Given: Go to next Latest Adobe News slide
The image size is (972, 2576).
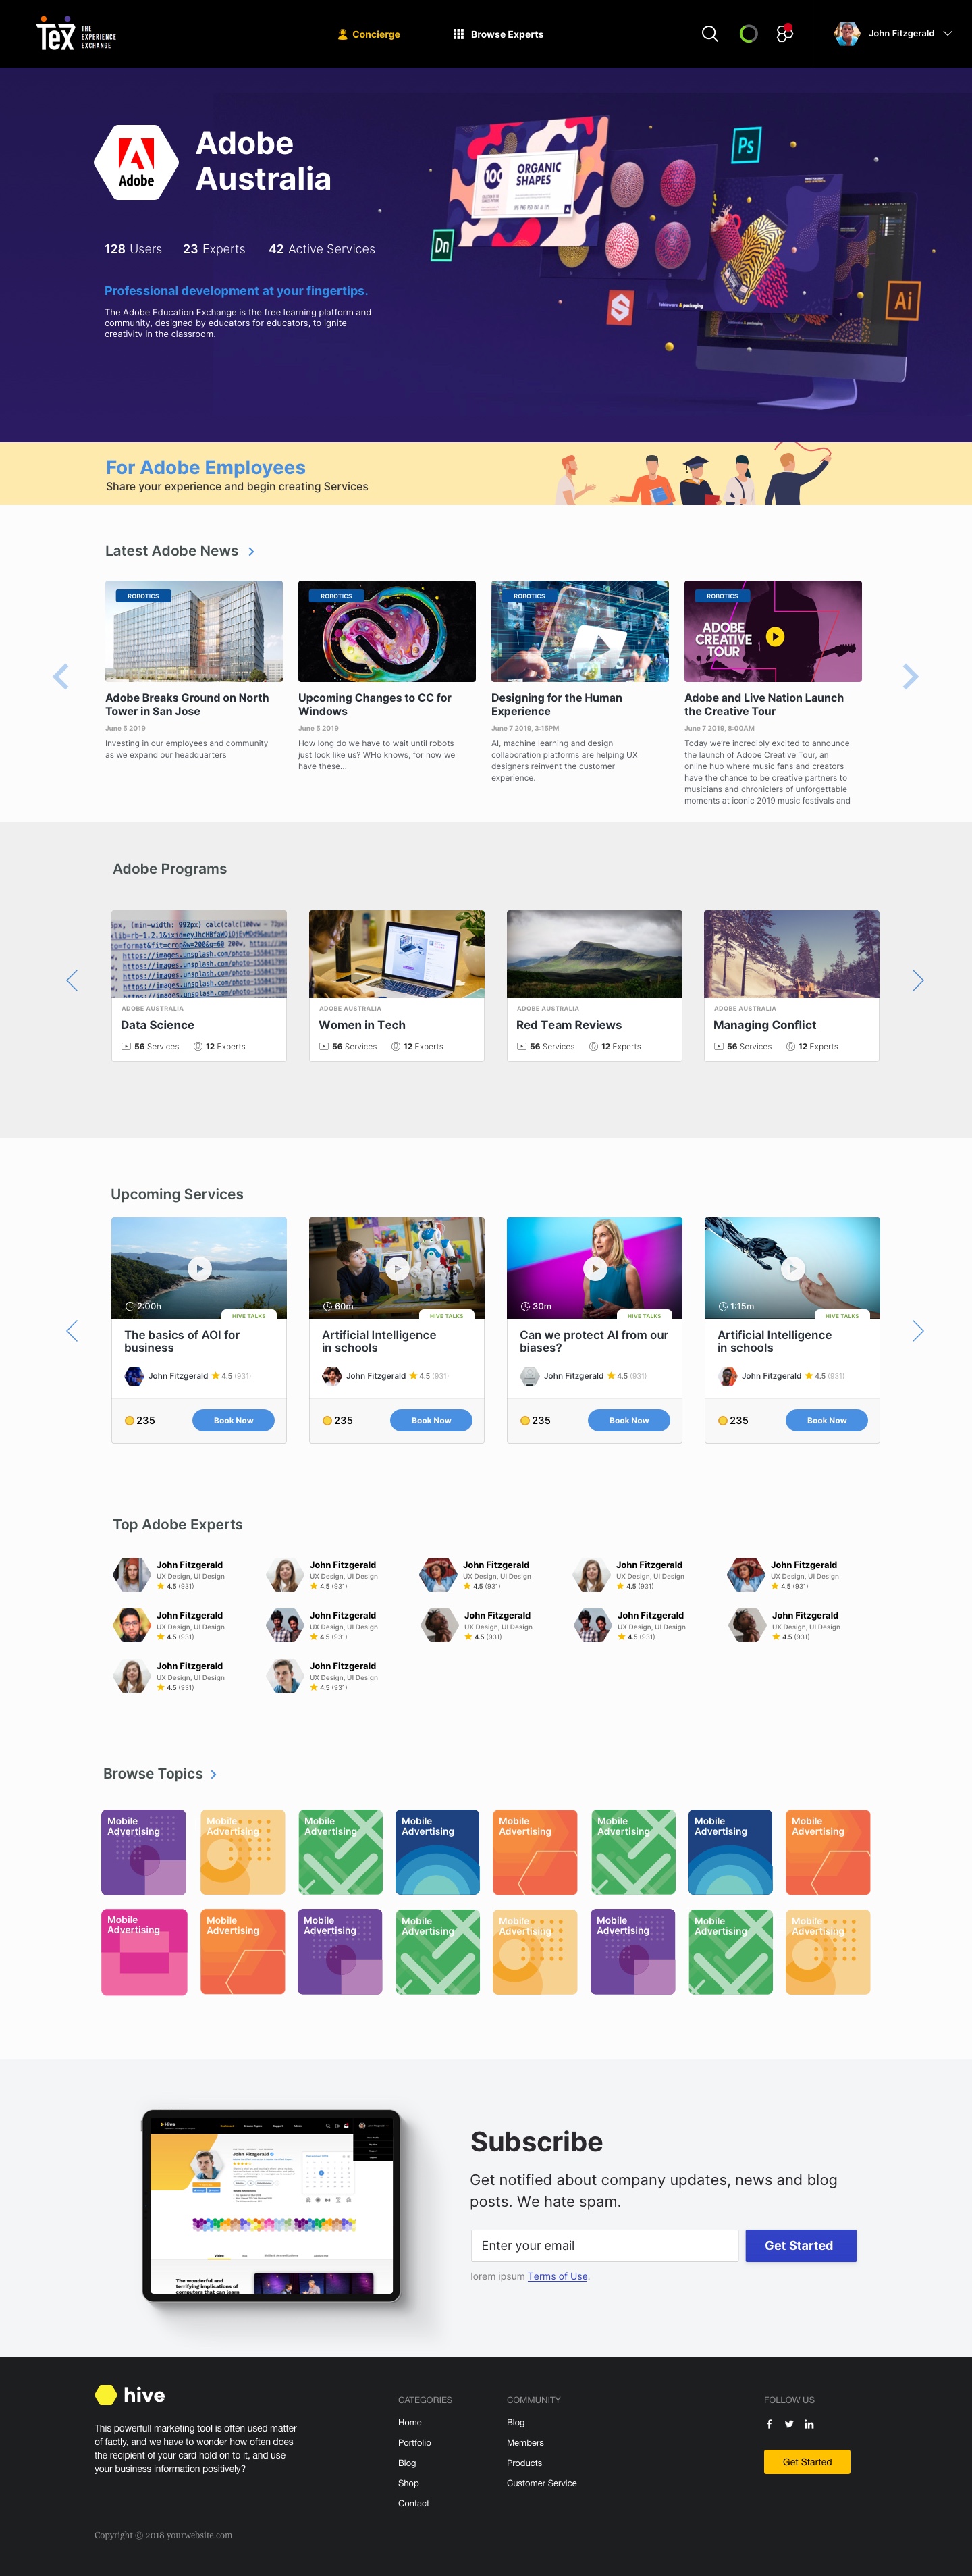Looking at the screenshot, I should pyautogui.click(x=910, y=677).
